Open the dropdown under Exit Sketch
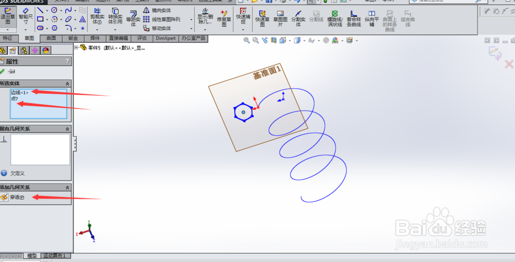This screenshot has height=262, width=515. [8, 29]
